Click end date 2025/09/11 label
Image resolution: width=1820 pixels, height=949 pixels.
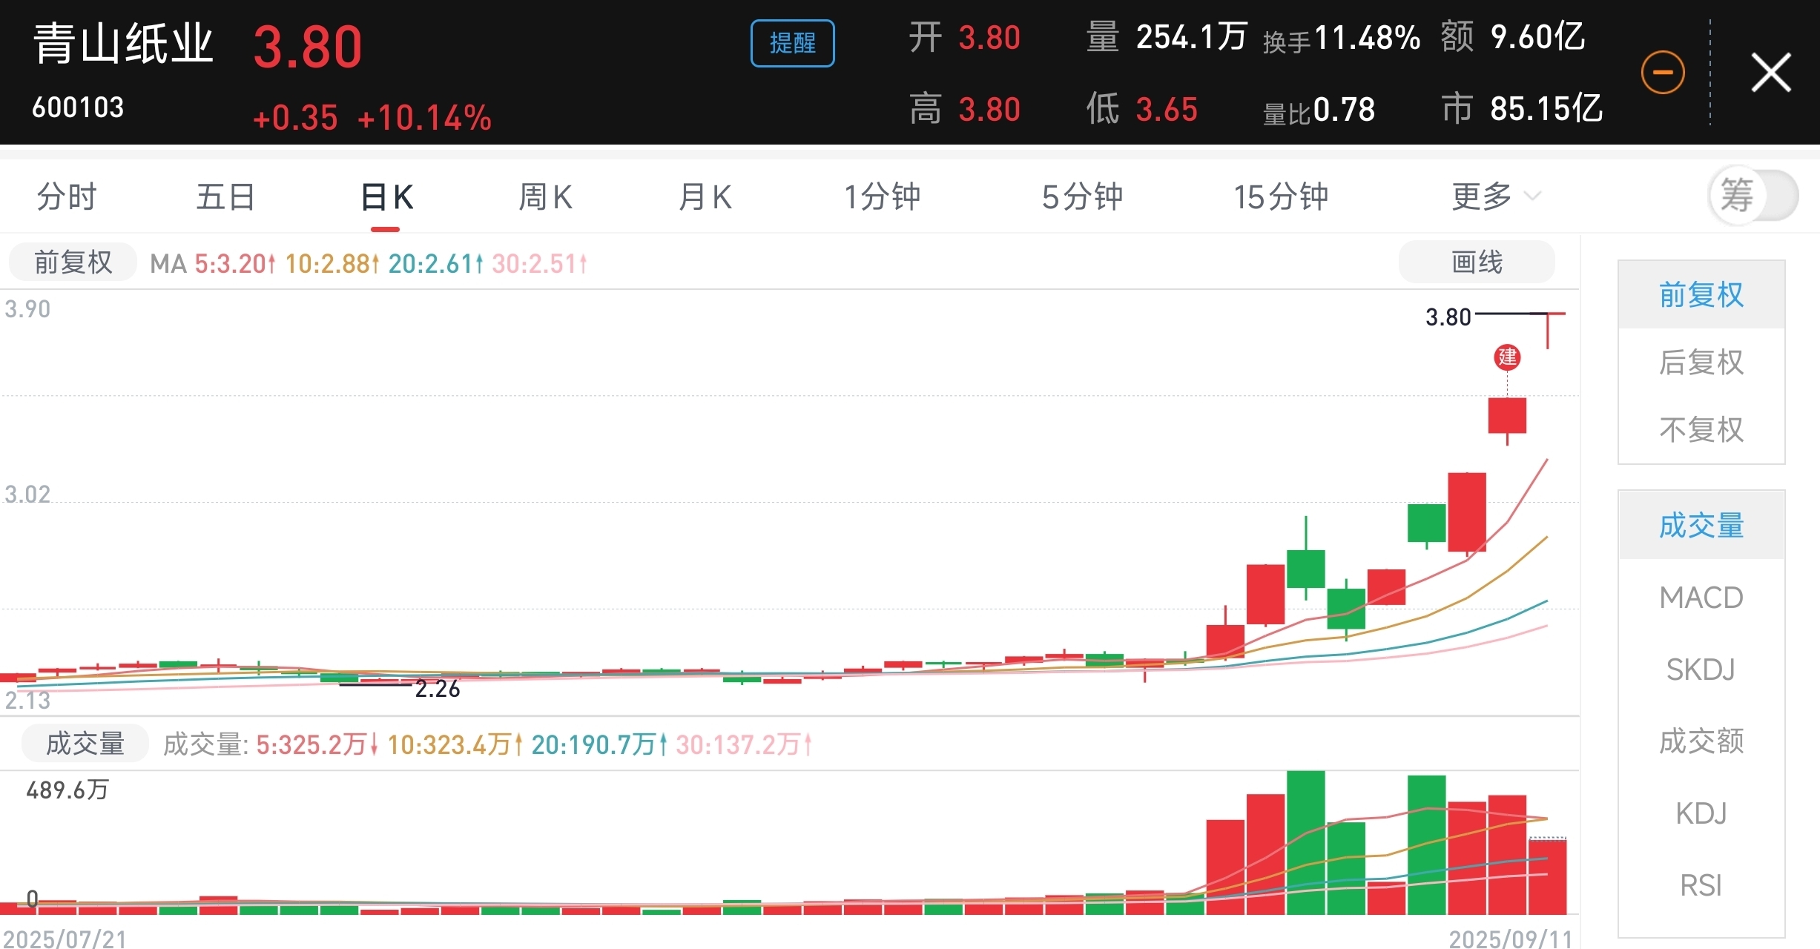1511,939
